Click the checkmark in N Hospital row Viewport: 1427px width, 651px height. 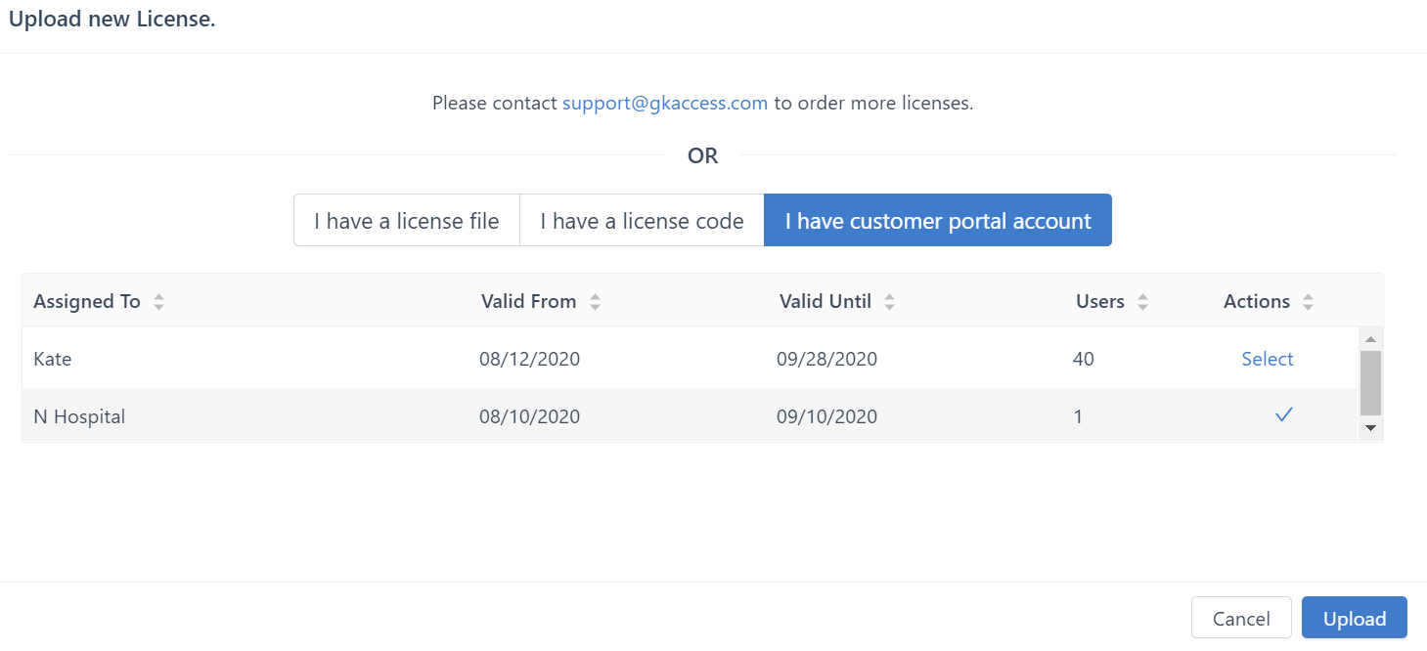(1283, 415)
